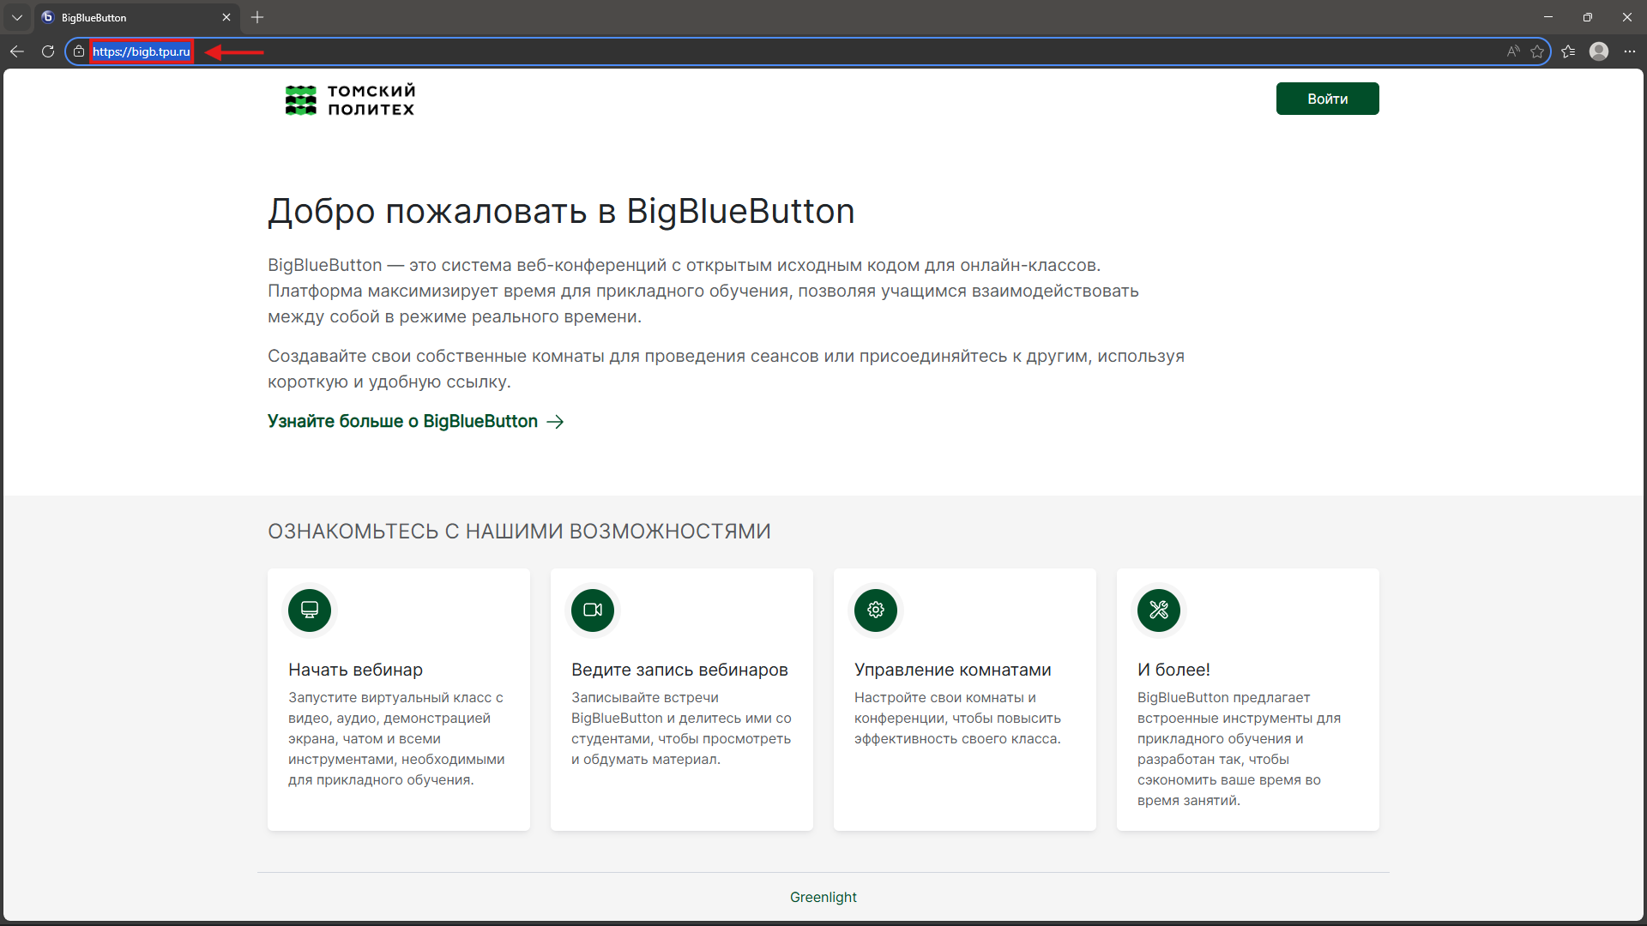
Task: Click the monitor icon for starting webinars
Action: point(310,610)
